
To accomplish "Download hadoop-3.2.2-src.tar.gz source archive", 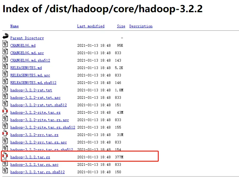I will (34, 135).
